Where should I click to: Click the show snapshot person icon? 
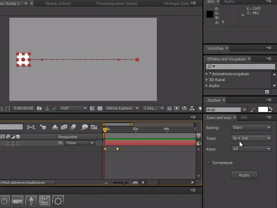point(47,108)
